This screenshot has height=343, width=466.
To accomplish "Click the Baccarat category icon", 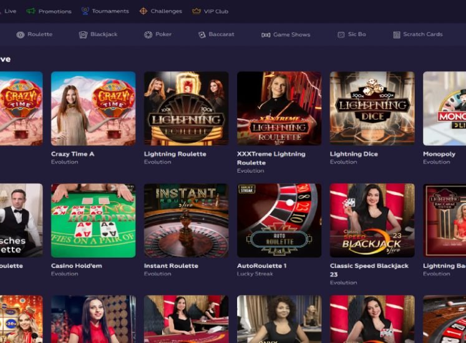I will [x=202, y=35].
